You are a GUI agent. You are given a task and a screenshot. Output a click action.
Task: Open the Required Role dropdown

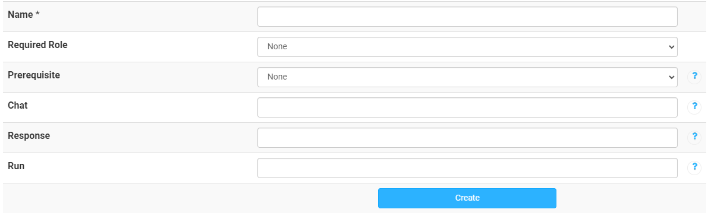(467, 47)
